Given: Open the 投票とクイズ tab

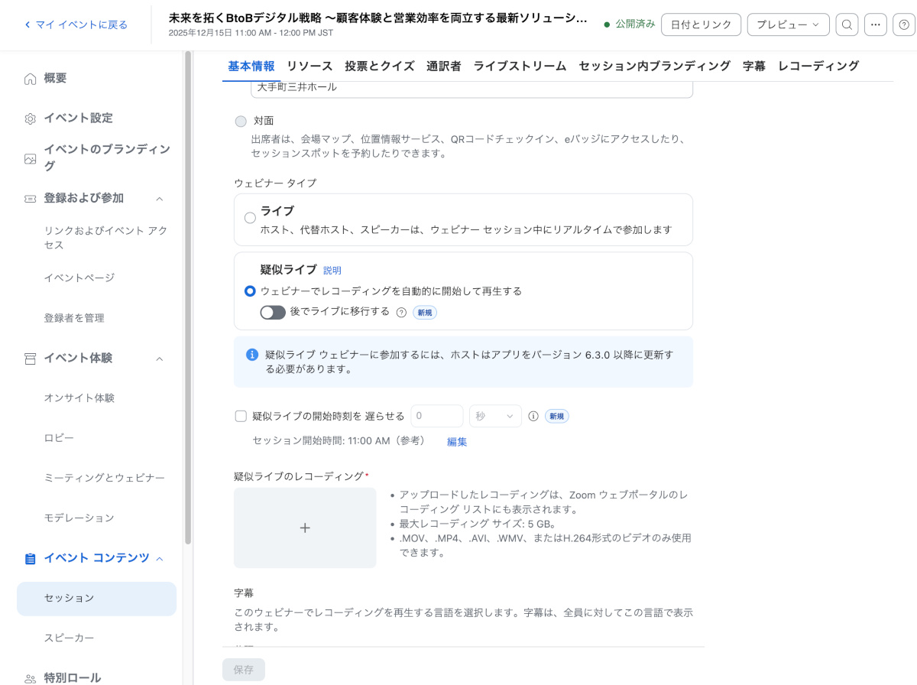Looking at the screenshot, I should click(x=380, y=67).
